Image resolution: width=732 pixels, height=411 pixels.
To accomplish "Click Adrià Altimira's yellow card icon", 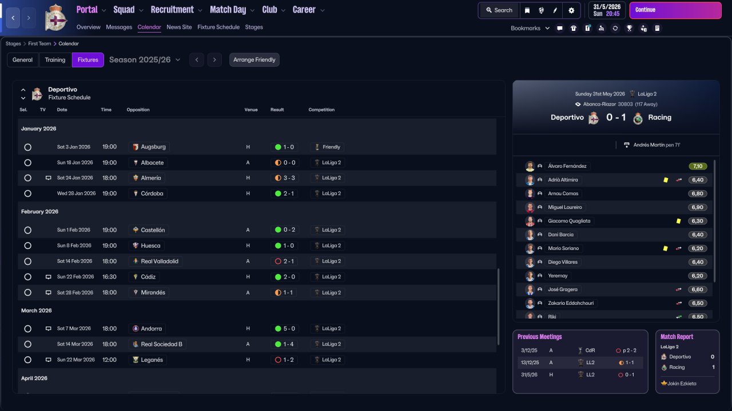I will pos(666,180).
